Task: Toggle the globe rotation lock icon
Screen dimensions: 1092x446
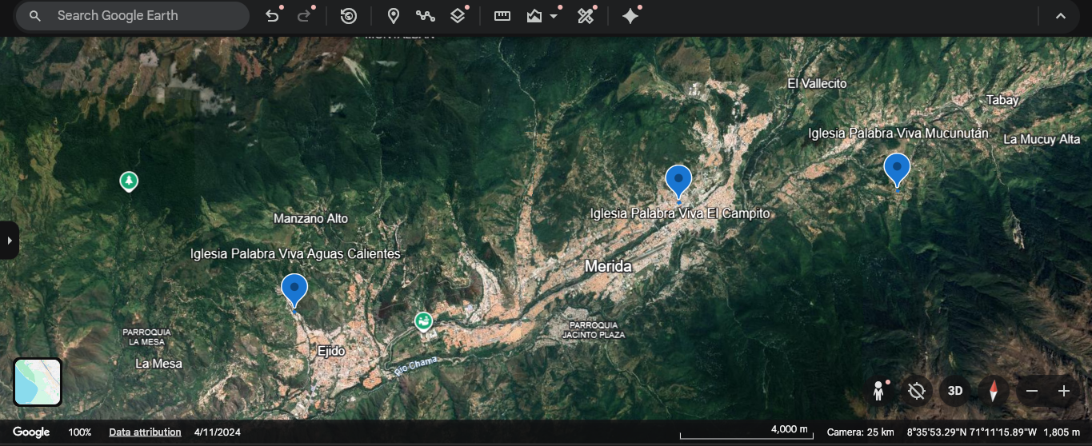Action: tap(917, 391)
